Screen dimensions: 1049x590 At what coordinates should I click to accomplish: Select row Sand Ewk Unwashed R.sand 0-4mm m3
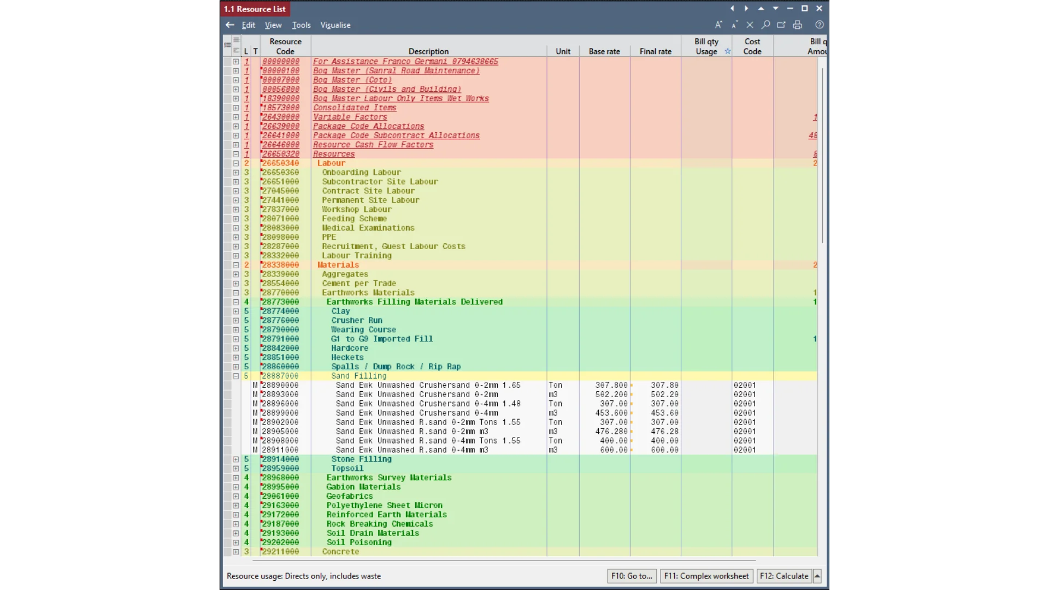click(x=519, y=450)
